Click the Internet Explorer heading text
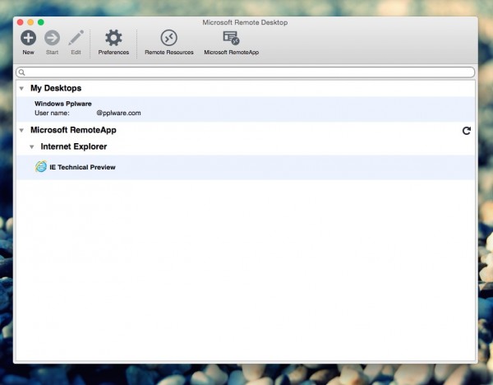Viewport: 493px width, 385px height. click(x=74, y=146)
